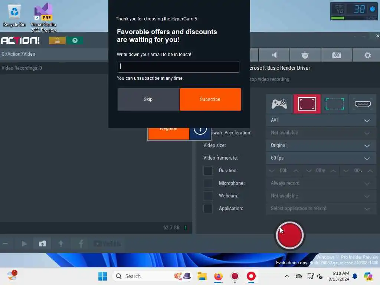Click the FPS HUD overlay widget
Viewport: 380px width, 285px height.
[354, 11]
